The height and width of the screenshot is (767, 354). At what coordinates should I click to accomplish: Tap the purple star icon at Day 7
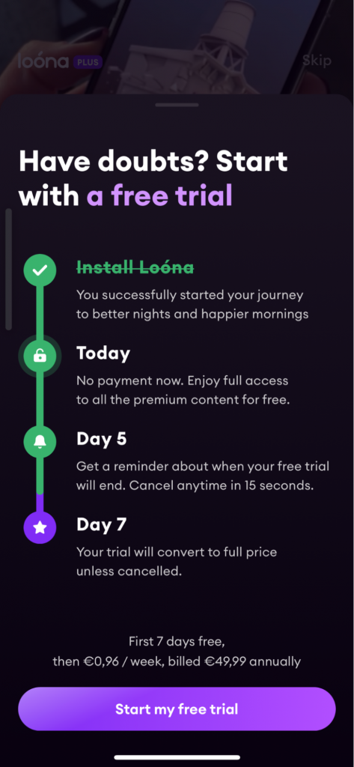[x=40, y=527]
